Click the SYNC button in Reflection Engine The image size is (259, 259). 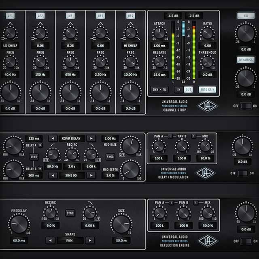70,213
